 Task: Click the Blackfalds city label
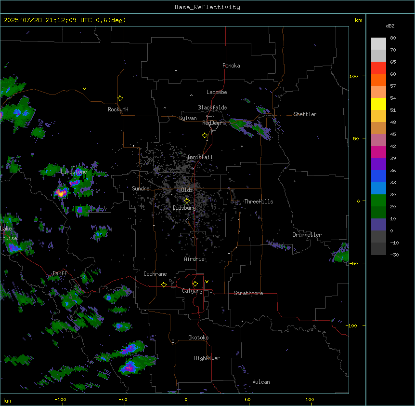(x=212, y=108)
